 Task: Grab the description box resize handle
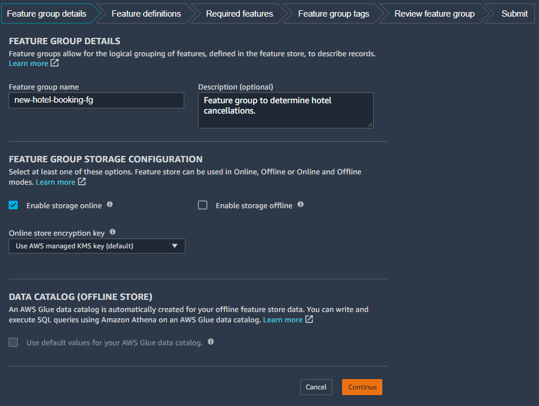coord(370,124)
